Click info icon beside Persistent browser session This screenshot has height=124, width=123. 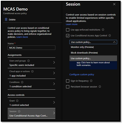tap(100, 87)
